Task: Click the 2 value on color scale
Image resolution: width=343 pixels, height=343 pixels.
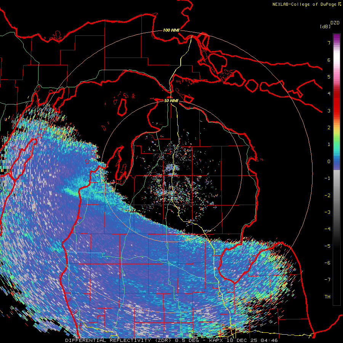Action: (329, 128)
